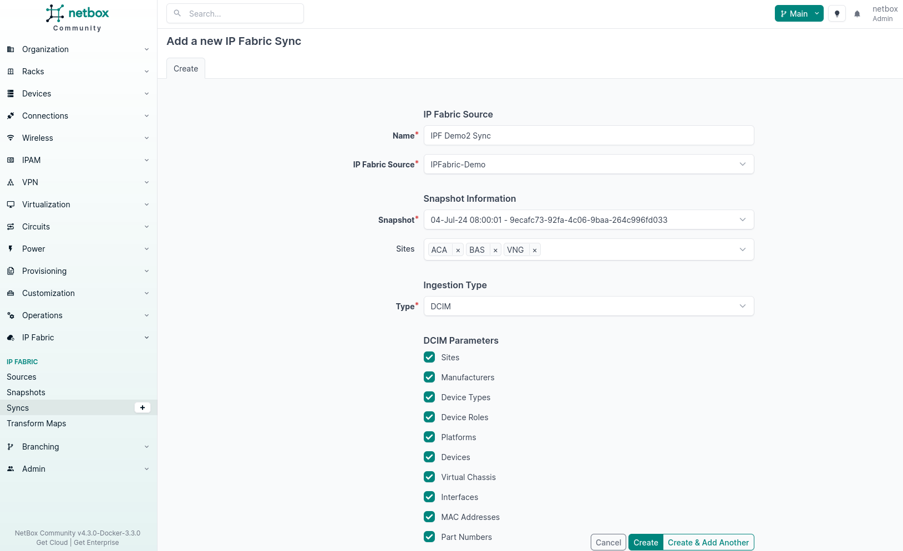903x551 pixels.
Task: Open the Wireless menu
Action: [78, 138]
